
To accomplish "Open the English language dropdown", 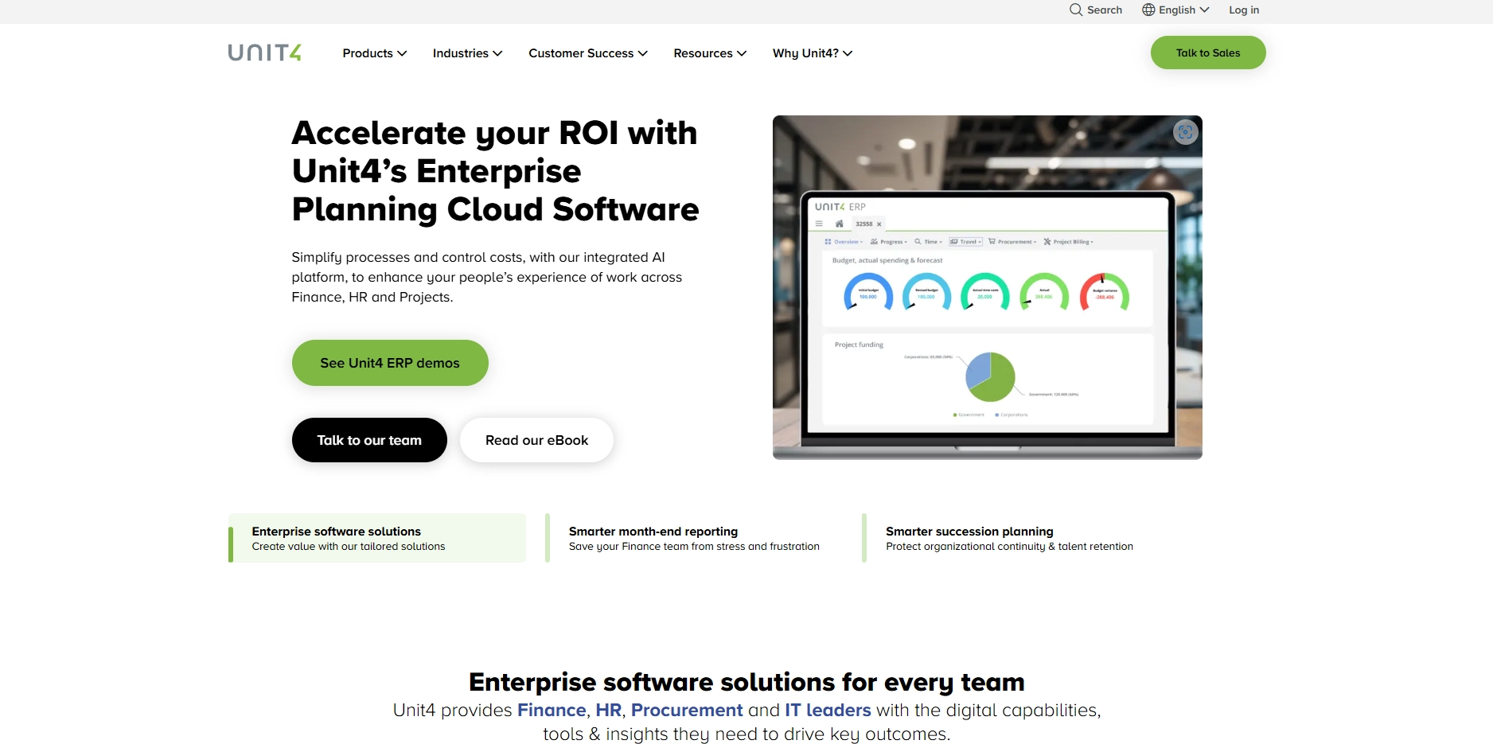I will (x=1176, y=10).
